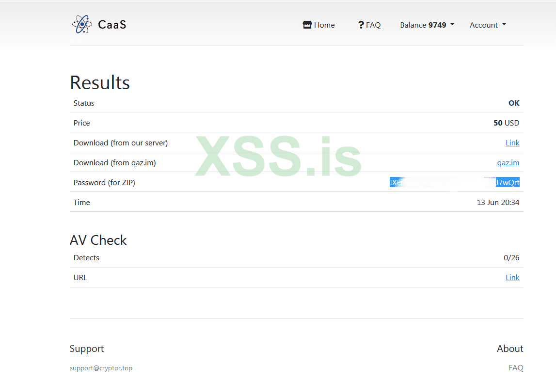The width and height of the screenshot is (556, 380).
Task: Click the Support footer heading
Action: pyautogui.click(x=87, y=349)
